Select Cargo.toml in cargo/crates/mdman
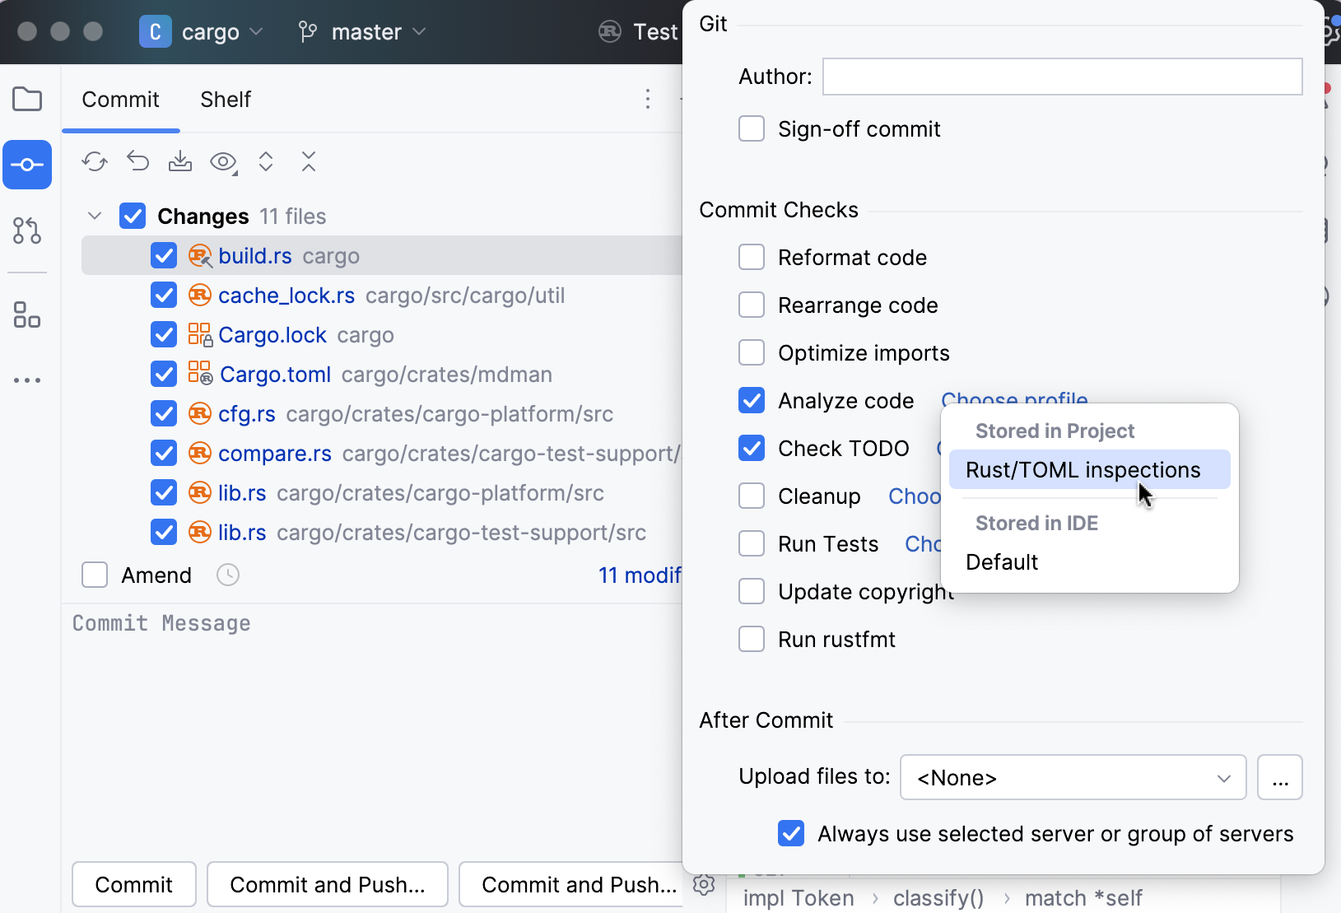 click(x=382, y=375)
